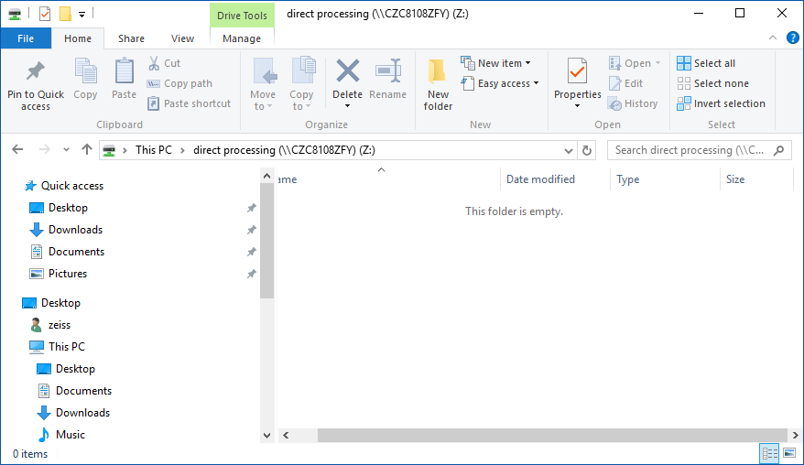804x465 pixels.
Task: Click the Pin to Quick access icon
Action: tap(36, 71)
